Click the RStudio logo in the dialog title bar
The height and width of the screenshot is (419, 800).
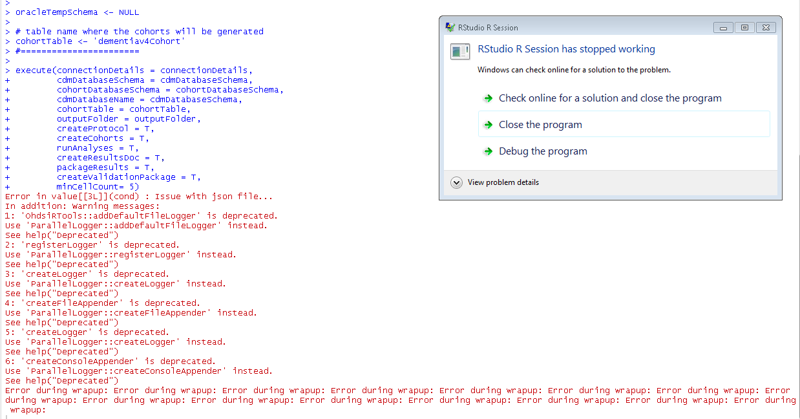click(x=449, y=27)
